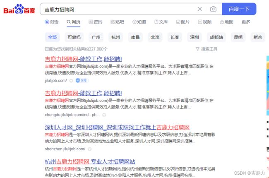Open the 贴吧 tab
The image size is (269, 178).
click(x=117, y=22)
